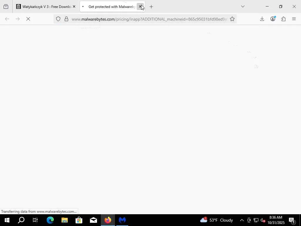301x226 pixels.
Task: Open Microsoft Store from taskbar
Action: (x=79, y=220)
